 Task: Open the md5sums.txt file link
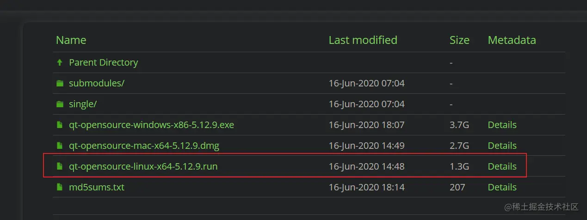(97, 187)
